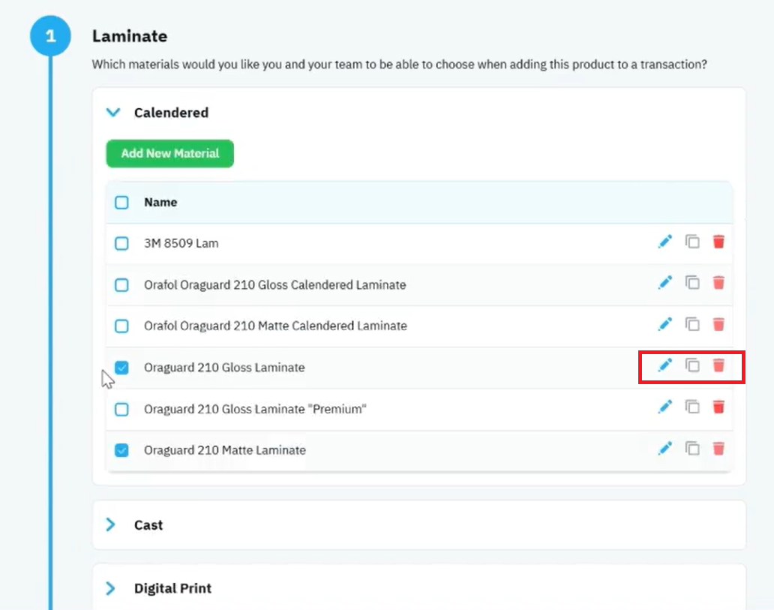This screenshot has height=610, width=774.
Task: Select all materials via Name header checkbox
Action: (121, 203)
